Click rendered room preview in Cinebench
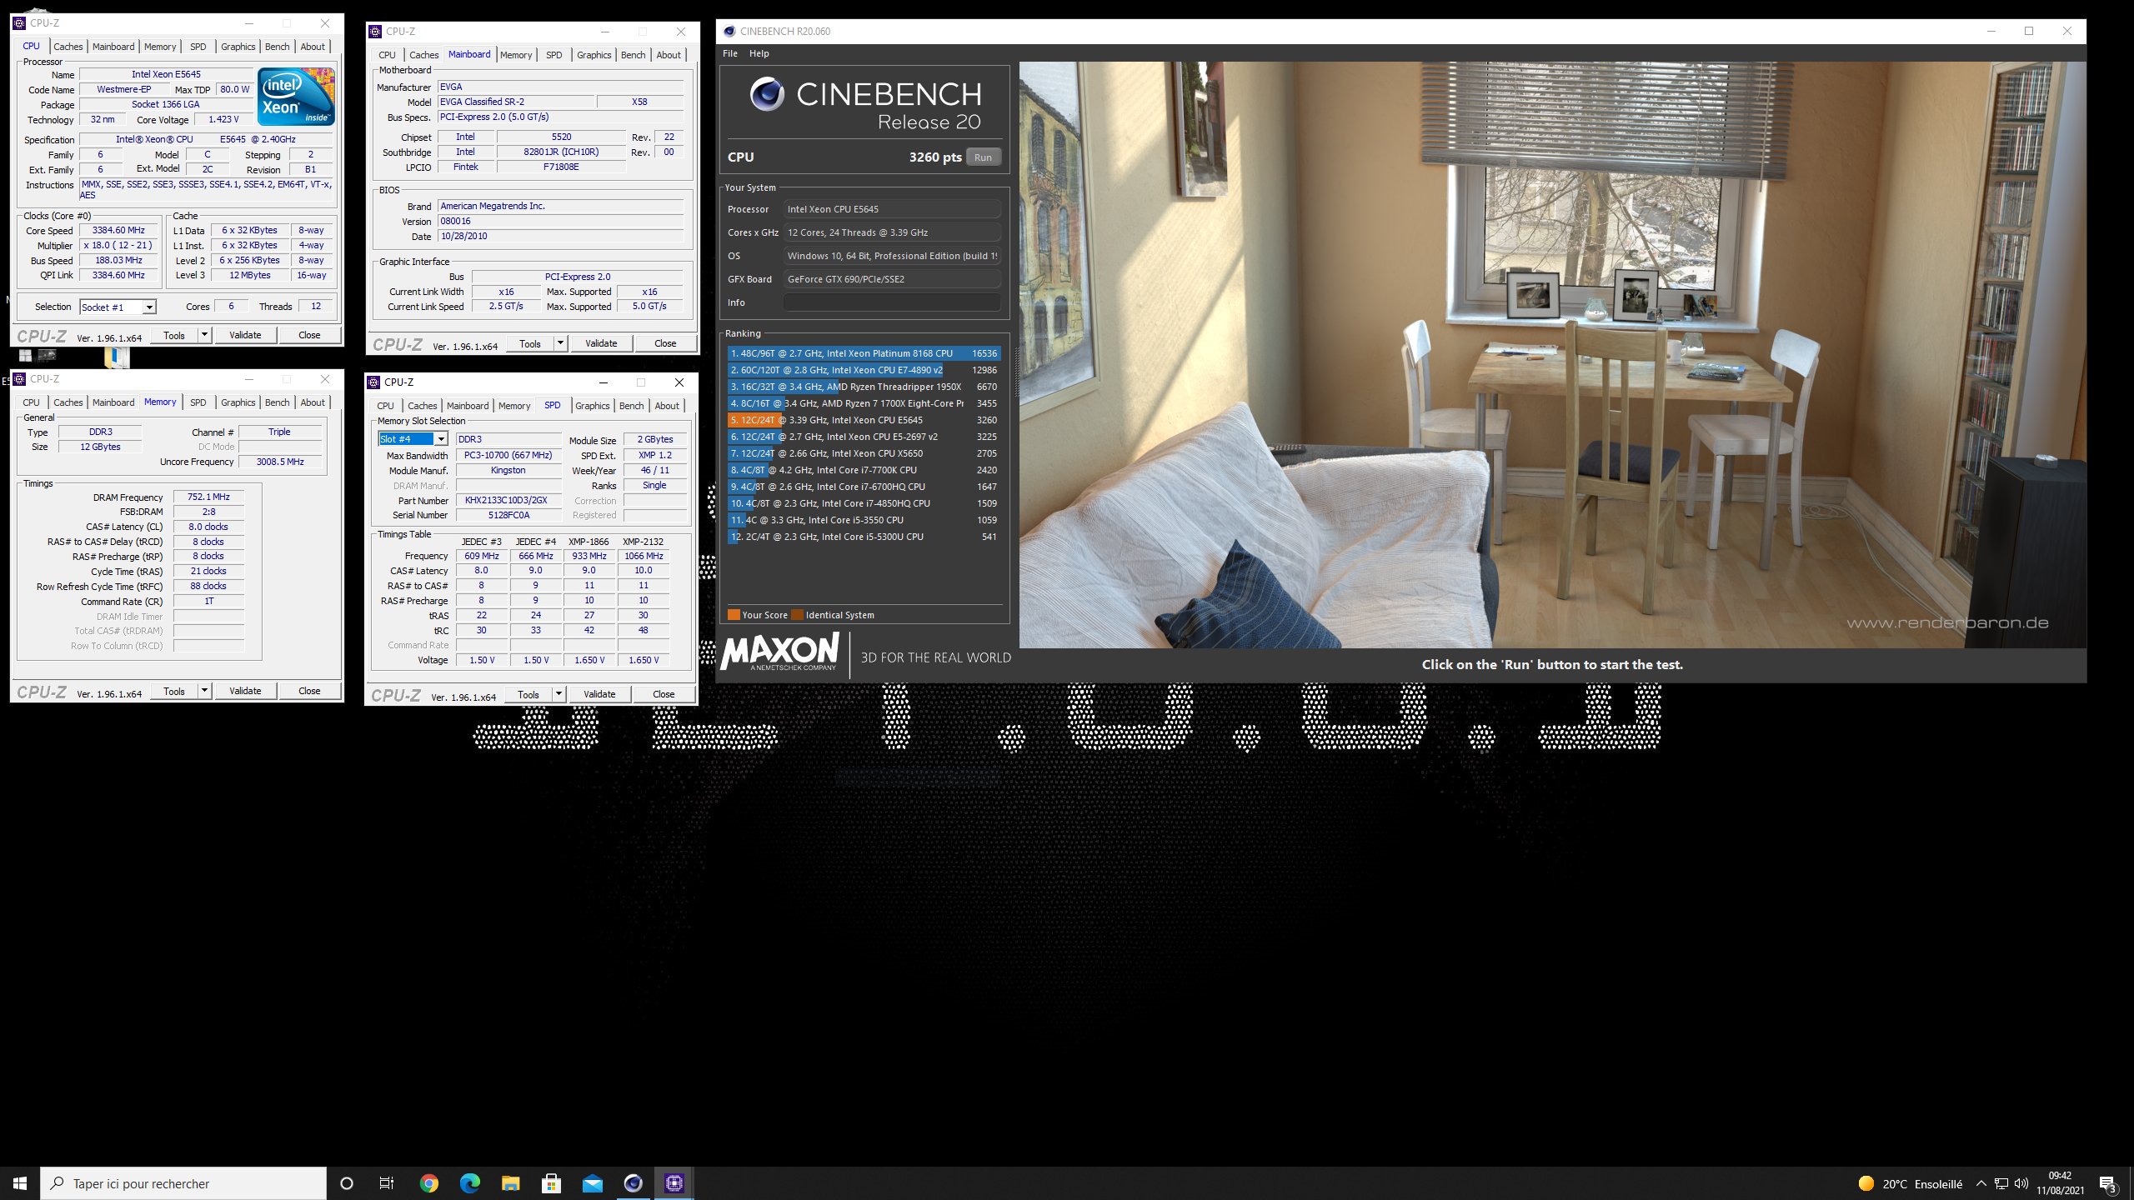The width and height of the screenshot is (2134, 1200). click(1552, 354)
